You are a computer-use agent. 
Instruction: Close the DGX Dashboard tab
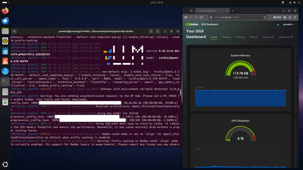pos(227,11)
